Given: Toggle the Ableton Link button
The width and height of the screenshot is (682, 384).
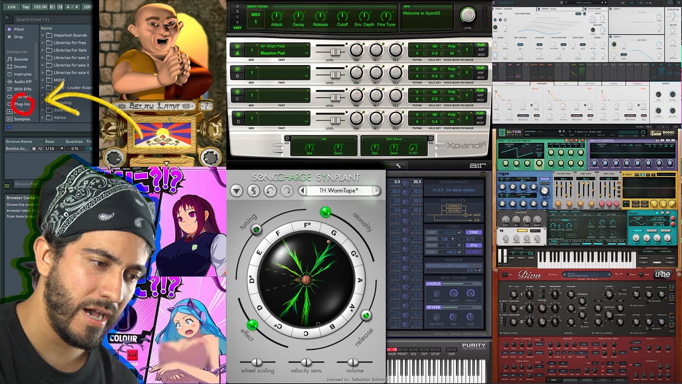Looking at the screenshot, I should click(11, 7).
